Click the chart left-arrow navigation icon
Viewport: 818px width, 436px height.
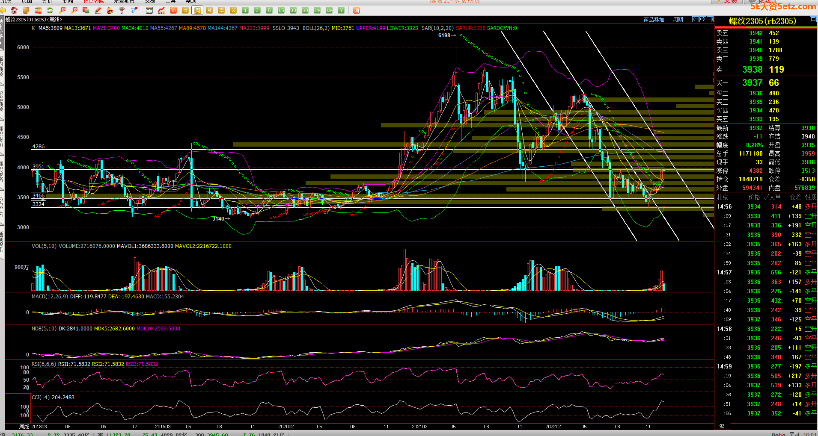click(x=696, y=19)
